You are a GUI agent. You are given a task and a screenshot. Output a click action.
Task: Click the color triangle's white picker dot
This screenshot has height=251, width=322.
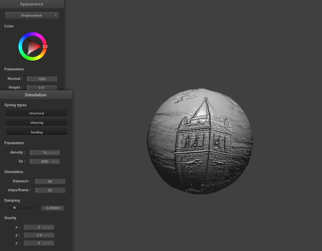(28, 54)
